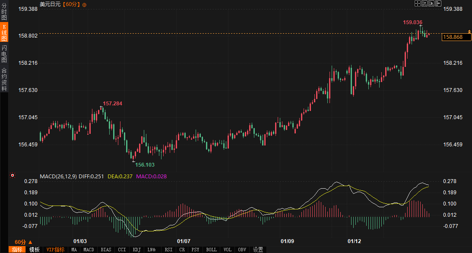Image resolution: width=472 pixels, height=253 pixels.
Task: Open the 【60分】 period selector in chart title
Action: click(x=71, y=4)
